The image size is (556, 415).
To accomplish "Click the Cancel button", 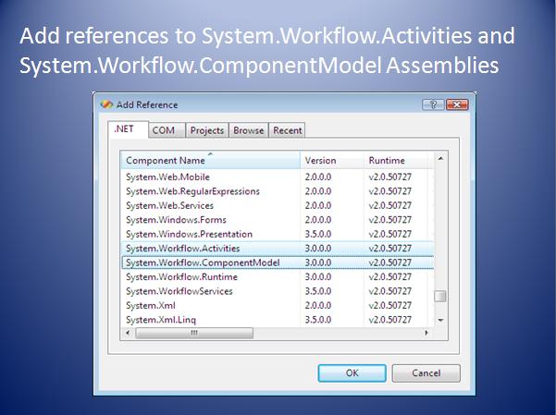I will (426, 373).
